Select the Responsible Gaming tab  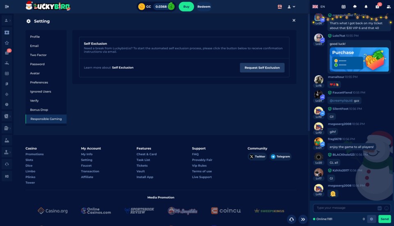[x=46, y=119]
